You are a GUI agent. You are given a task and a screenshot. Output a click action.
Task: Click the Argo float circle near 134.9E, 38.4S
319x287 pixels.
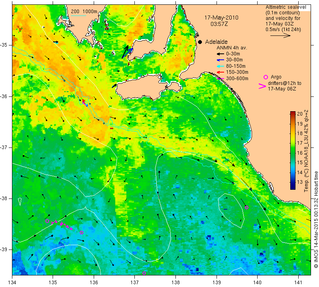pyautogui.click(x=47, y=221)
